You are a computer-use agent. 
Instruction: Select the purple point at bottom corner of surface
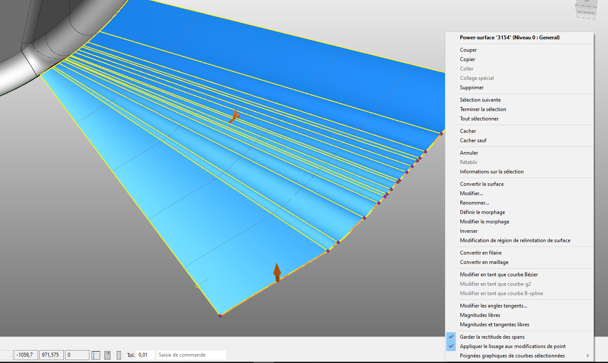click(220, 316)
